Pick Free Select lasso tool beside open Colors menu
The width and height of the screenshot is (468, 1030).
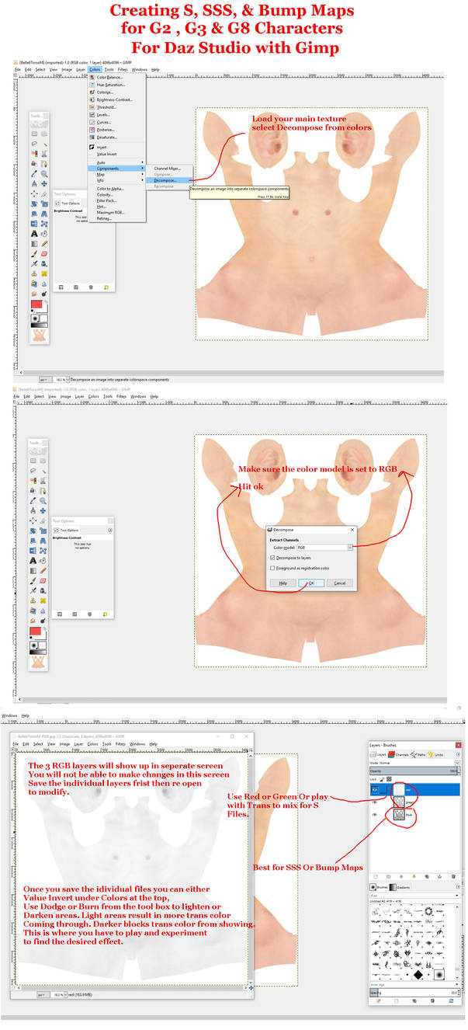point(34,144)
